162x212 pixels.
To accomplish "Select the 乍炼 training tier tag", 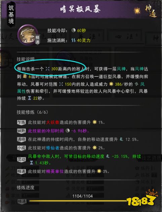I will point(21,122).
